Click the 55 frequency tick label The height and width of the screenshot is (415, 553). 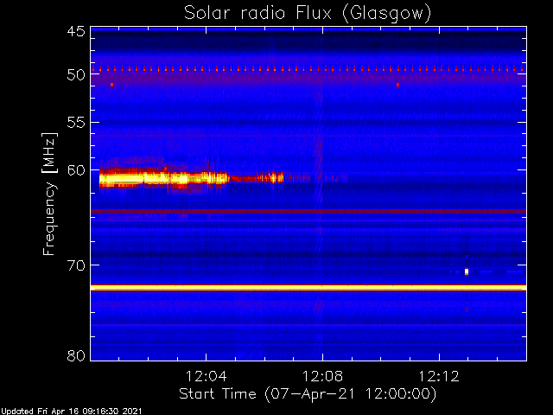[x=76, y=123]
